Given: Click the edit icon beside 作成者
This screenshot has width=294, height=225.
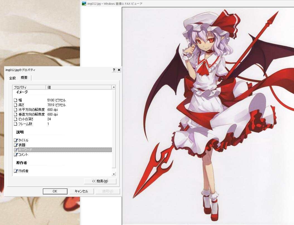Looking at the screenshot, I should (x=16, y=171).
